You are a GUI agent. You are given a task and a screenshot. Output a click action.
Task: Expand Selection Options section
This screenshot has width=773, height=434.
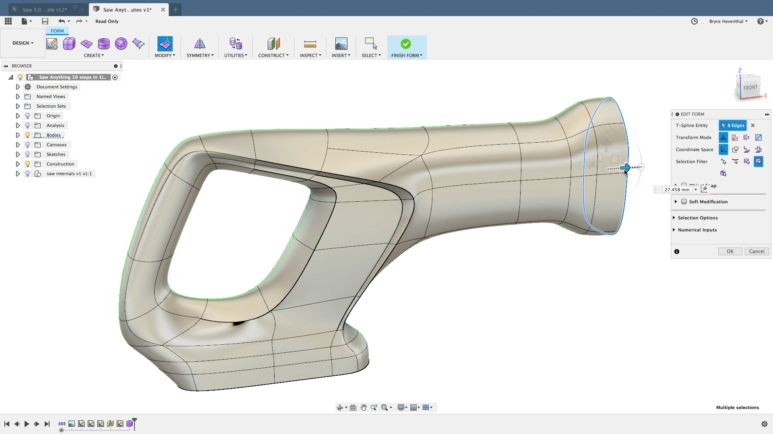click(674, 218)
